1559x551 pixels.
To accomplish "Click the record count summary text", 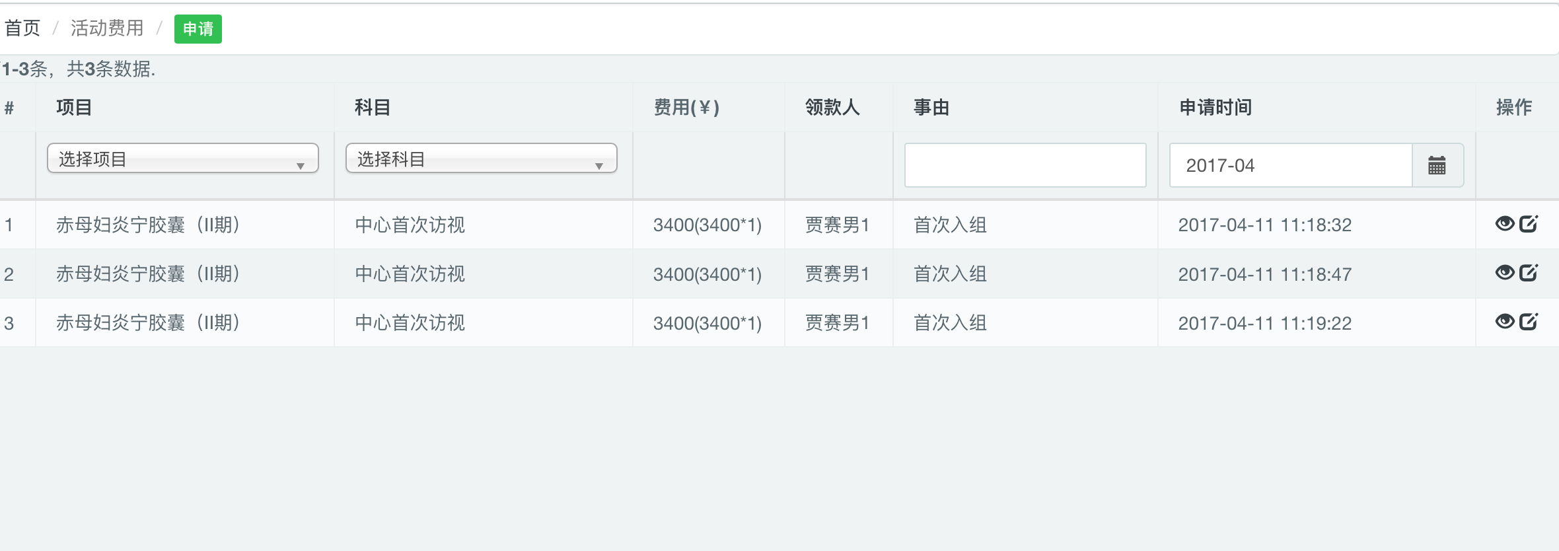I will [x=78, y=69].
